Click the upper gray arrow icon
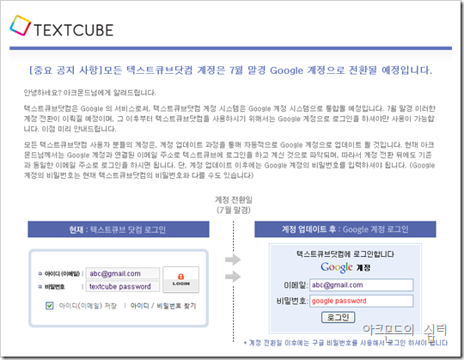This screenshot has width=464, height=360. click(x=233, y=259)
